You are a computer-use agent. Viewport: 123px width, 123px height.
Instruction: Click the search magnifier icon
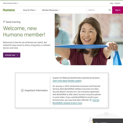(110, 10)
